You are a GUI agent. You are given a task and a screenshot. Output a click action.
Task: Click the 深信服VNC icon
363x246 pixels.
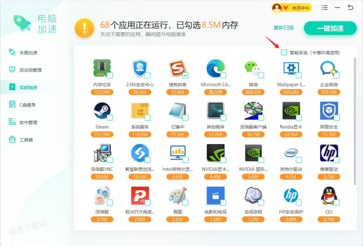click(x=102, y=153)
